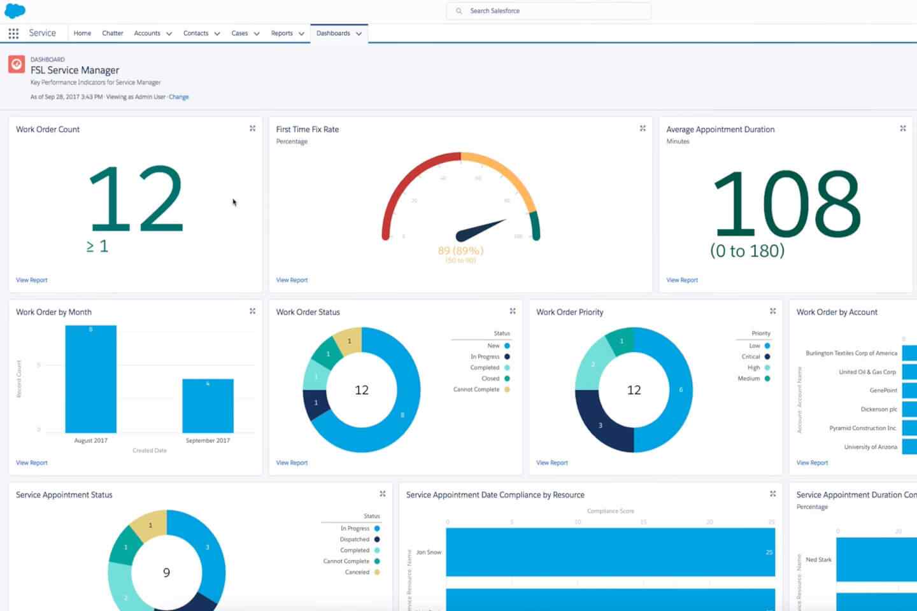The image size is (917, 611).
Task: Click the Jon Snow compliance bar
Action: pyautogui.click(x=611, y=552)
